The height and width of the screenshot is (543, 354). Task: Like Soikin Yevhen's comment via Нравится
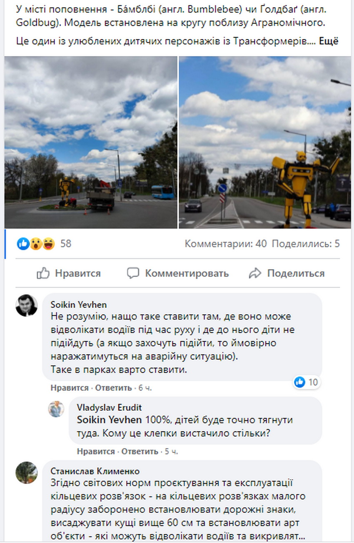coord(70,388)
